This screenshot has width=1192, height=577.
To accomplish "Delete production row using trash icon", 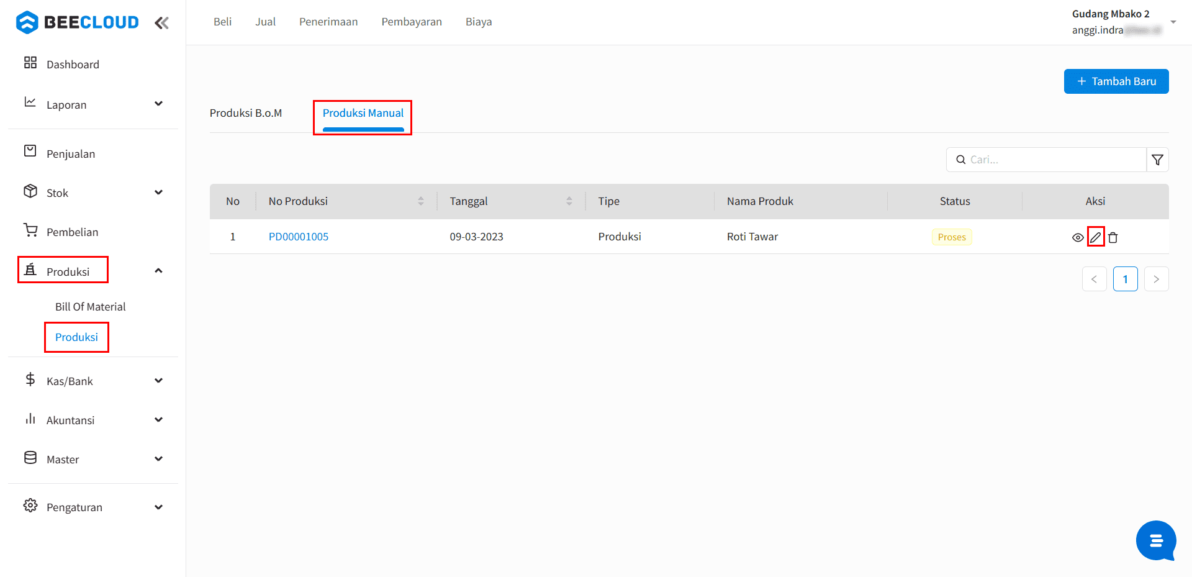I will click(1113, 237).
